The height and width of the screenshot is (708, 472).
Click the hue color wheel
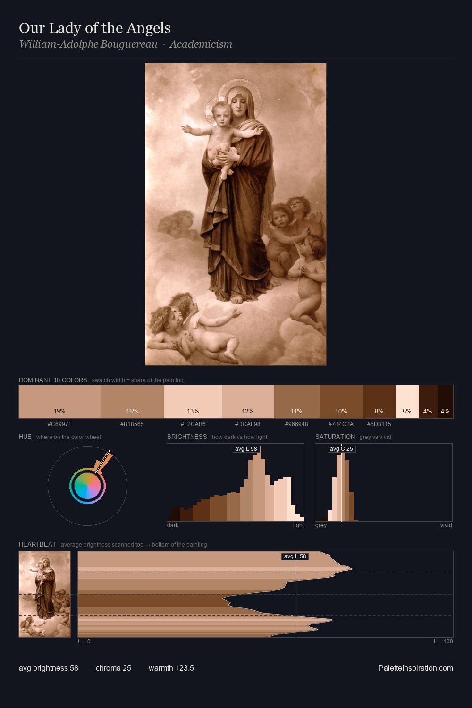click(x=87, y=486)
